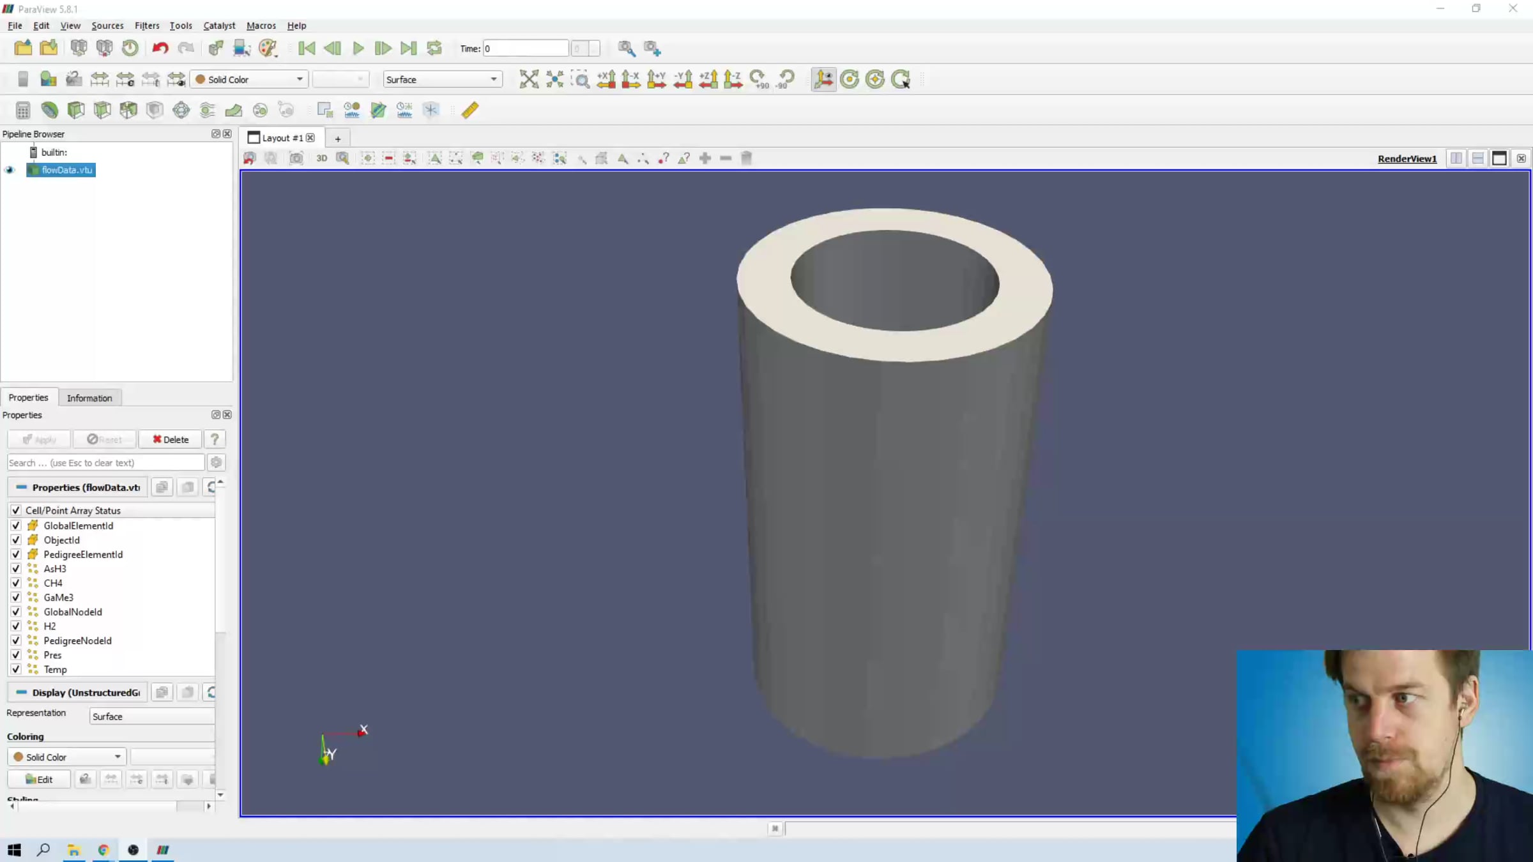The width and height of the screenshot is (1533, 862).
Task: Uncheck the Cell/Point Array Status checkbox
Action: tap(16, 510)
